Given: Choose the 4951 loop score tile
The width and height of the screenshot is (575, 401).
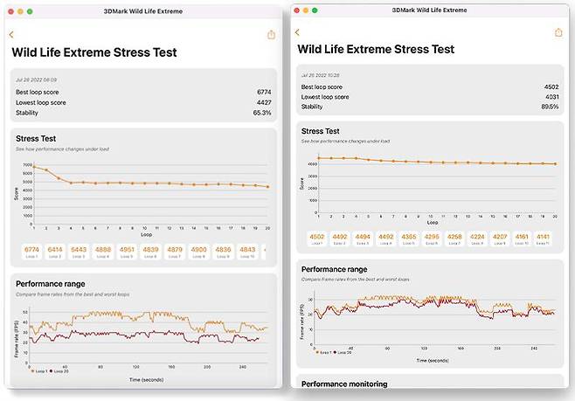Looking at the screenshot, I should click(x=127, y=251).
